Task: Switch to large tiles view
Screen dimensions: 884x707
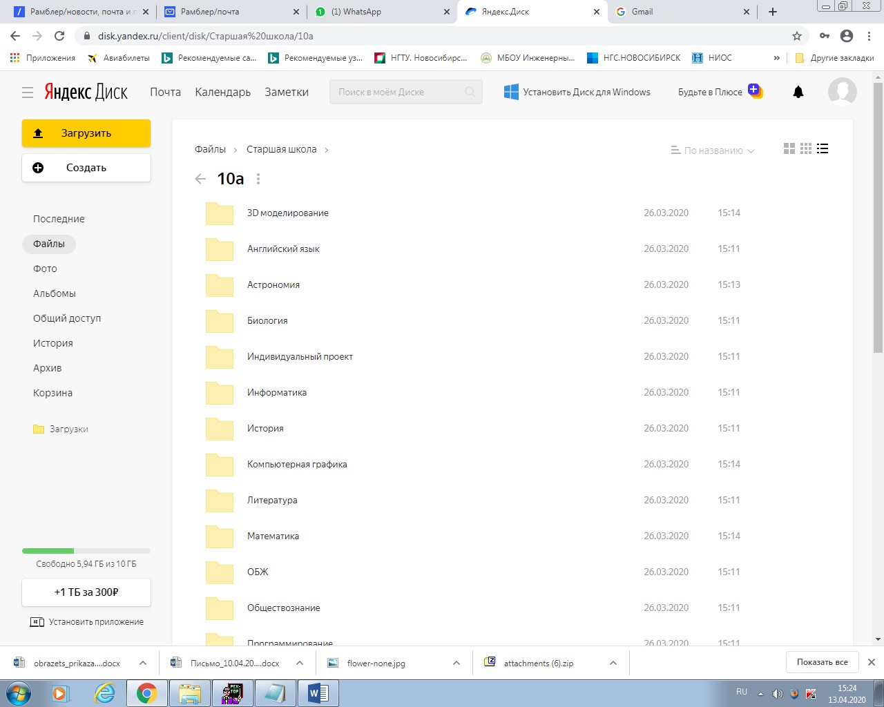Action: [x=789, y=148]
